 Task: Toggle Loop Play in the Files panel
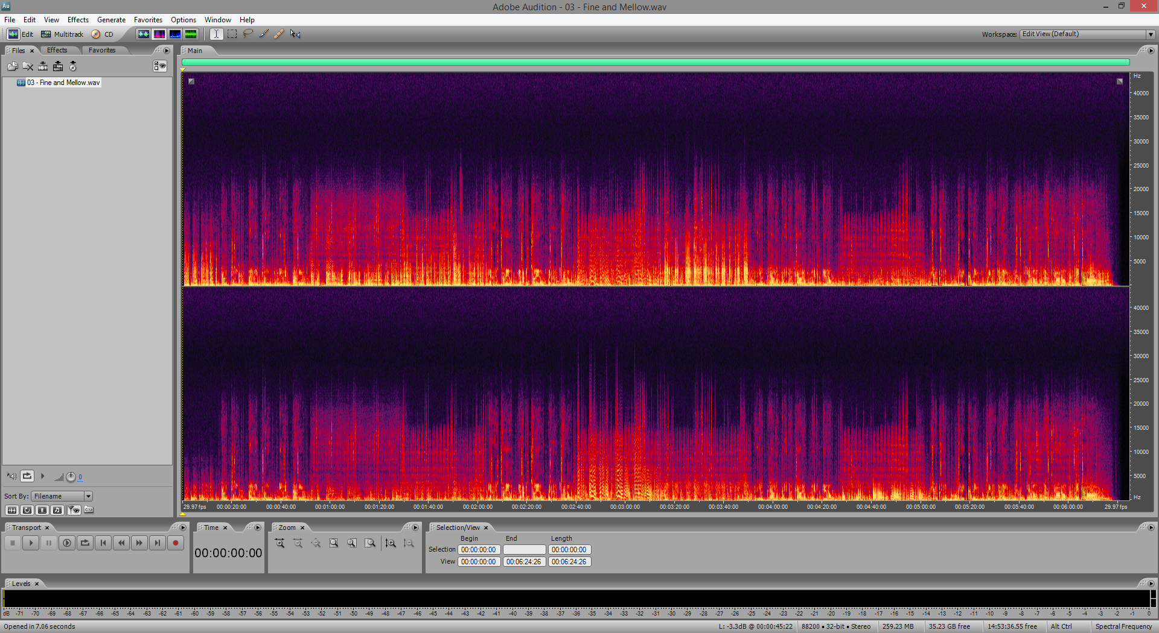27,476
